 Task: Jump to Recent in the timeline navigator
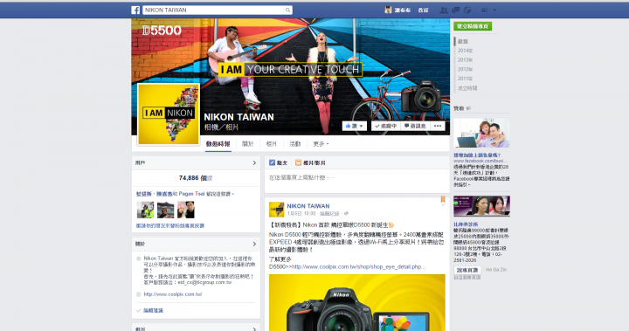pyautogui.click(x=463, y=41)
